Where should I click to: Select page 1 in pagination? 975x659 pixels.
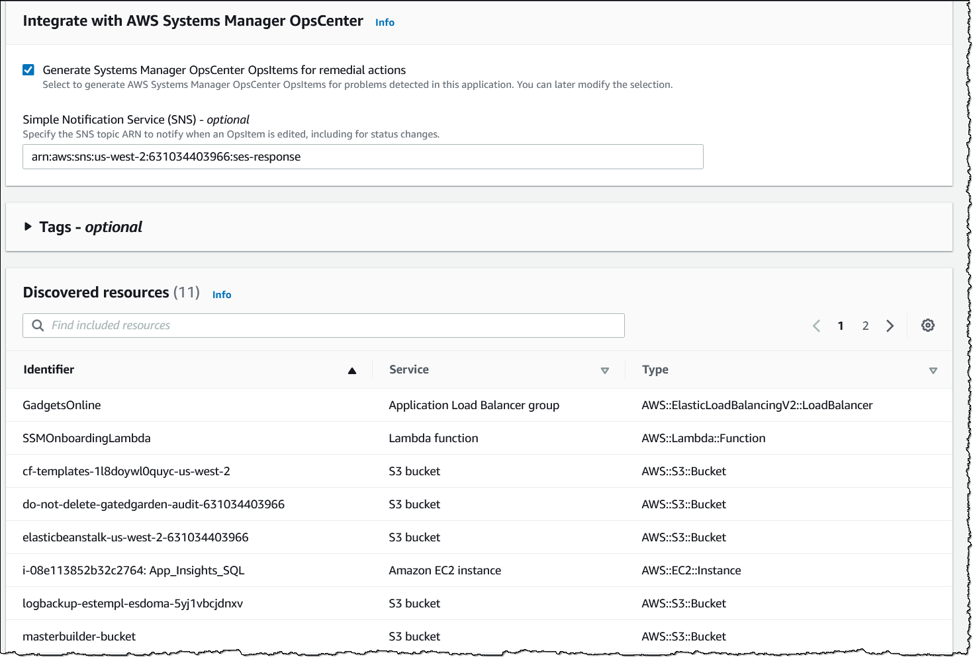(841, 326)
